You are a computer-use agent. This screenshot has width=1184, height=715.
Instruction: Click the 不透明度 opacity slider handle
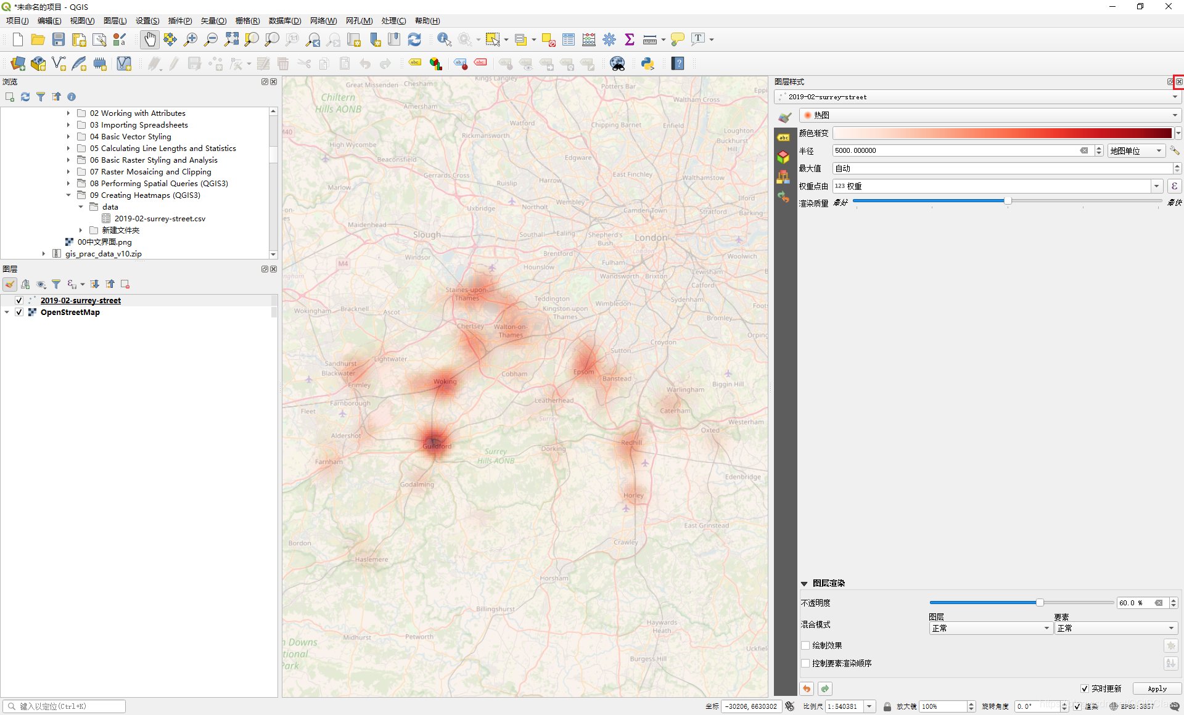(x=1040, y=602)
